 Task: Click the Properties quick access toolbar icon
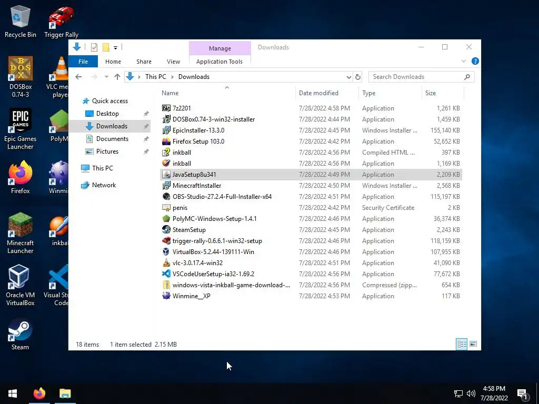click(x=94, y=47)
